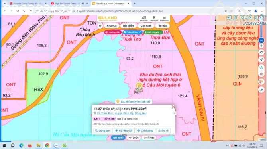Click the locate-me crosshair button
The height and width of the screenshot is (149, 267).
point(100,26)
